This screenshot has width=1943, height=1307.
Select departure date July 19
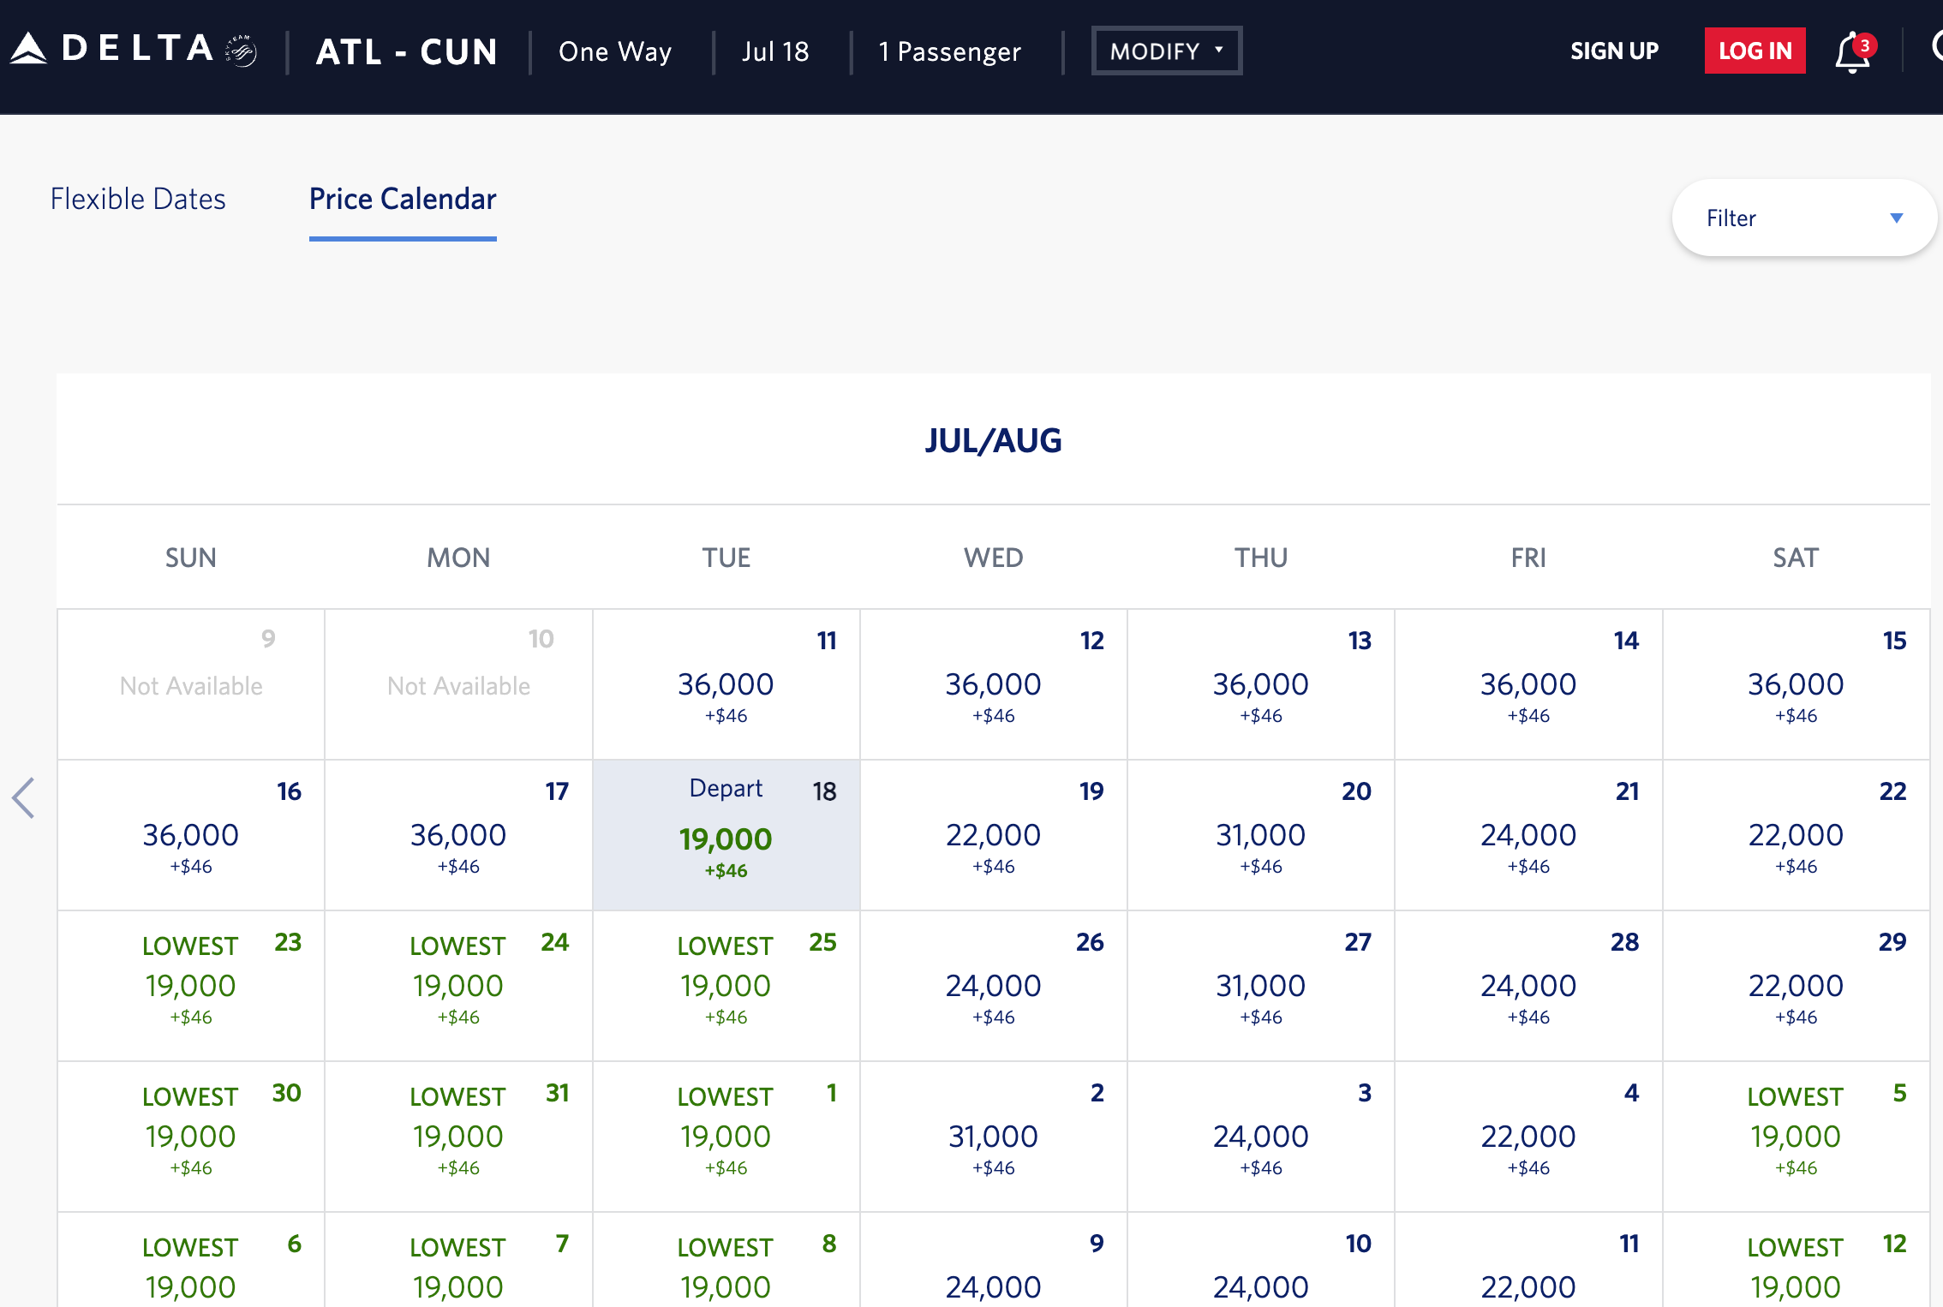[x=992, y=832]
